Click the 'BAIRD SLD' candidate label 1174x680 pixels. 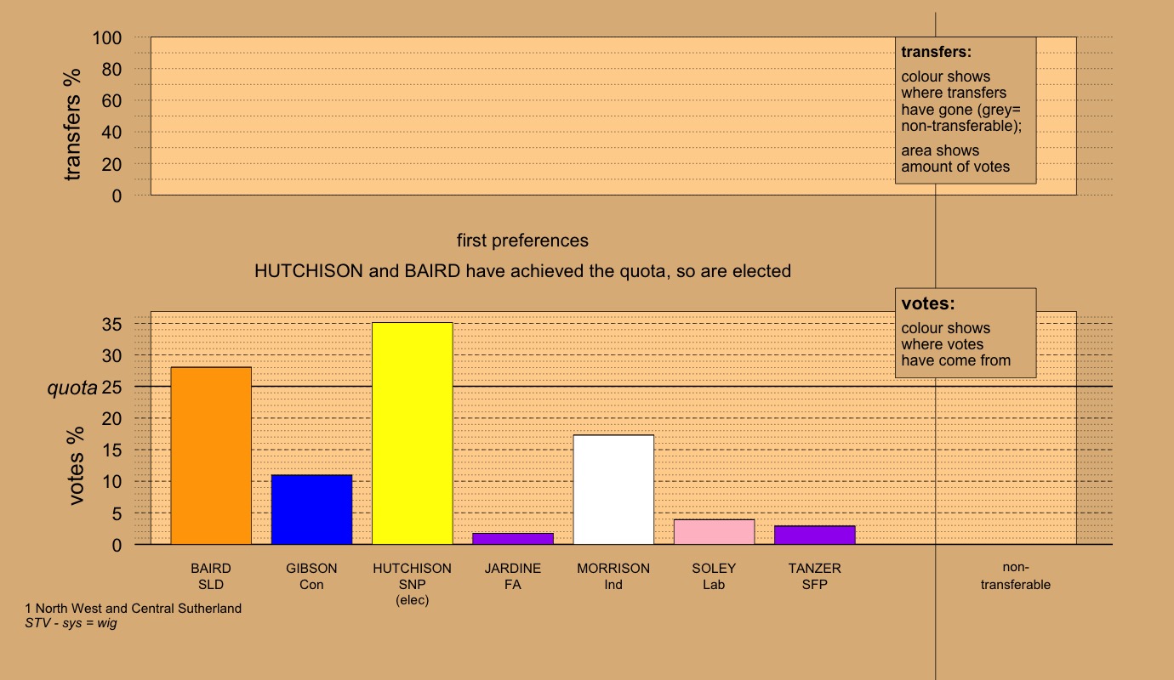(211, 576)
